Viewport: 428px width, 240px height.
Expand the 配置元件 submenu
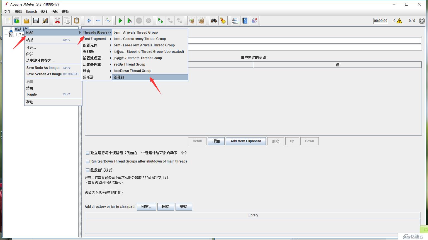(x=97, y=45)
